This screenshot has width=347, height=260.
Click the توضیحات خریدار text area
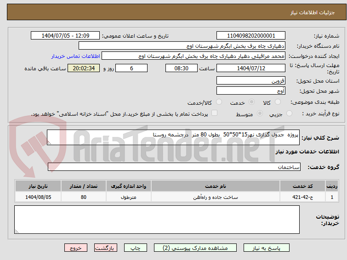tap(157, 220)
